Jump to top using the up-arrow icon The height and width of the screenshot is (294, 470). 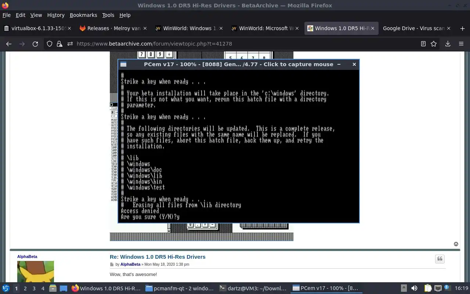click(x=456, y=244)
